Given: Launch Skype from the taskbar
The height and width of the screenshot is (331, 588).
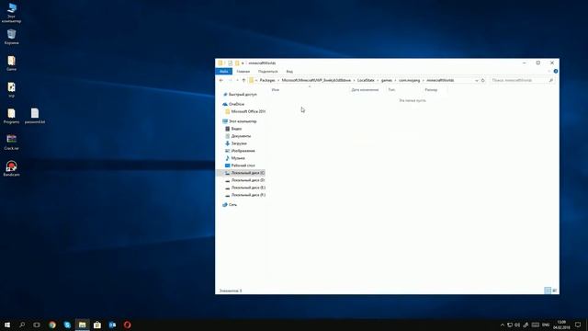Looking at the screenshot, I should pyautogui.click(x=67, y=325).
